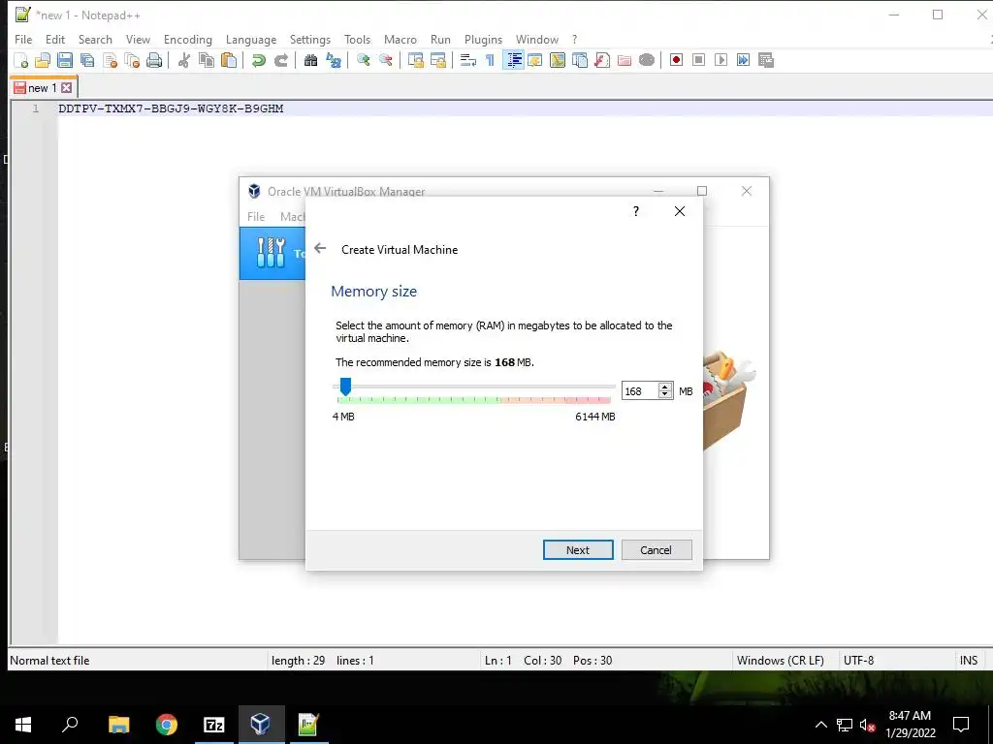Click the Cut scissors icon

click(x=184, y=60)
